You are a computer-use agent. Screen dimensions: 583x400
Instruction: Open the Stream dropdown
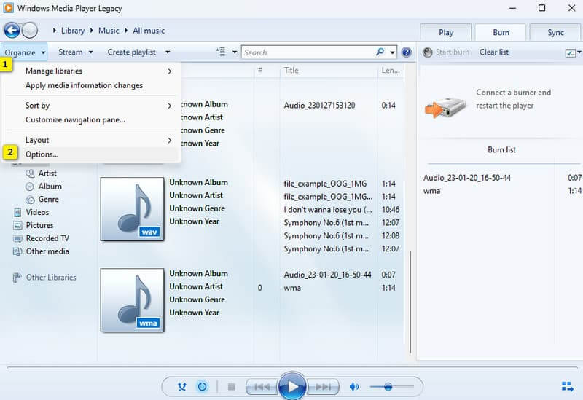click(75, 52)
